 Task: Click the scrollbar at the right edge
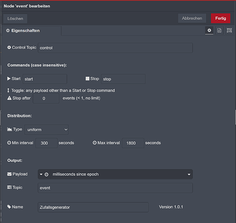[235, 117]
